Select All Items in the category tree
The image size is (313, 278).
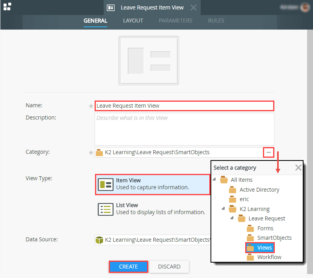[x=242, y=180]
